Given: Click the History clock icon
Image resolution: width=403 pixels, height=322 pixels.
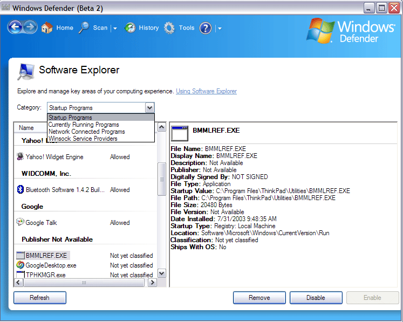Looking at the screenshot, I should coord(130,28).
